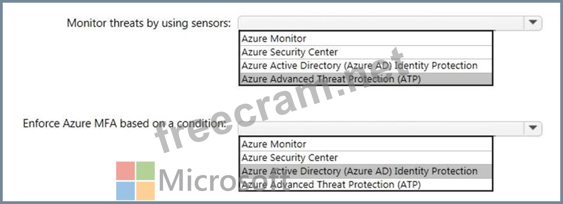Click the yellow square of Microsoft logo
This screenshot has height=204, width=563.
(145, 191)
